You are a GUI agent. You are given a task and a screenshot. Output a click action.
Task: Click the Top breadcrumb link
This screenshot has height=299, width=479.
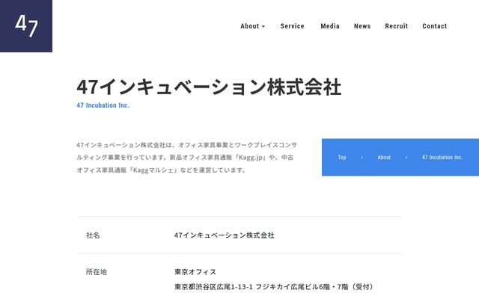click(342, 158)
